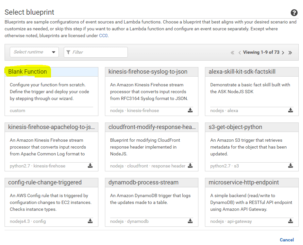Download the dynamodb-process-stream blueprint
The image size is (303, 245).
click(190, 221)
